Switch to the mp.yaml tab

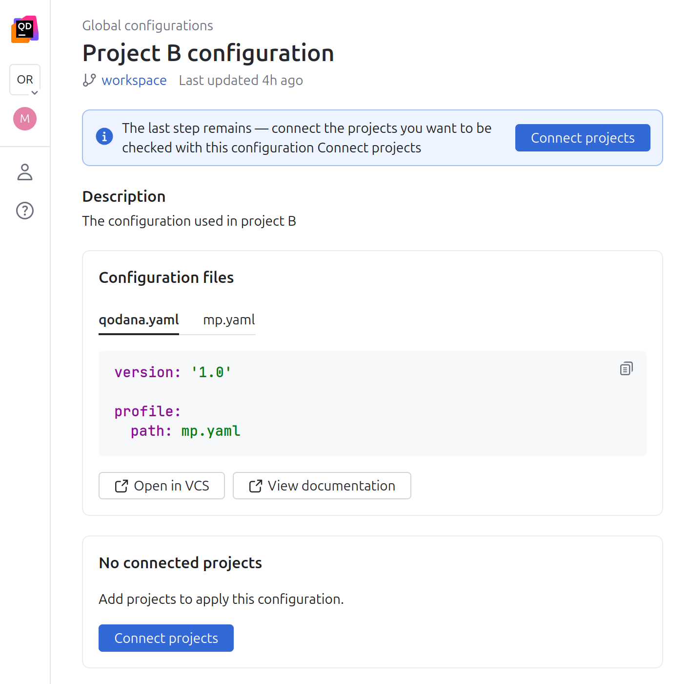pos(229,320)
